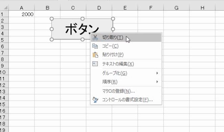The image size is (224, 132).
Task: Click the copy icon beside コピー
Action: (x=95, y=46)
